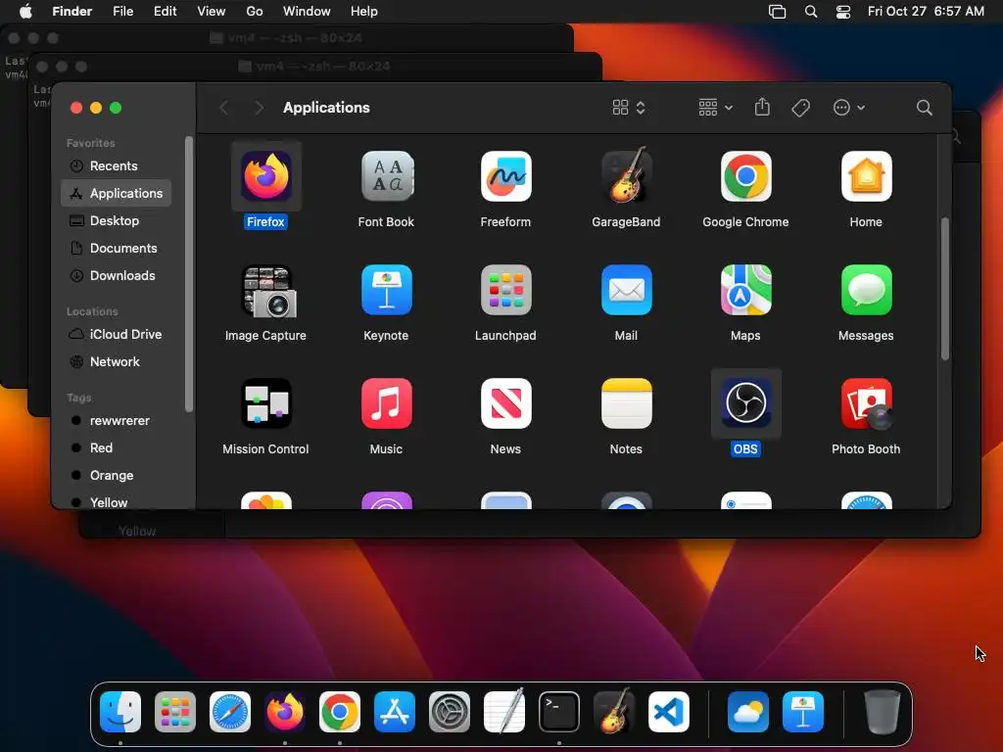
Task: Select the Mail application icon
Action: [x=626, y=290]
